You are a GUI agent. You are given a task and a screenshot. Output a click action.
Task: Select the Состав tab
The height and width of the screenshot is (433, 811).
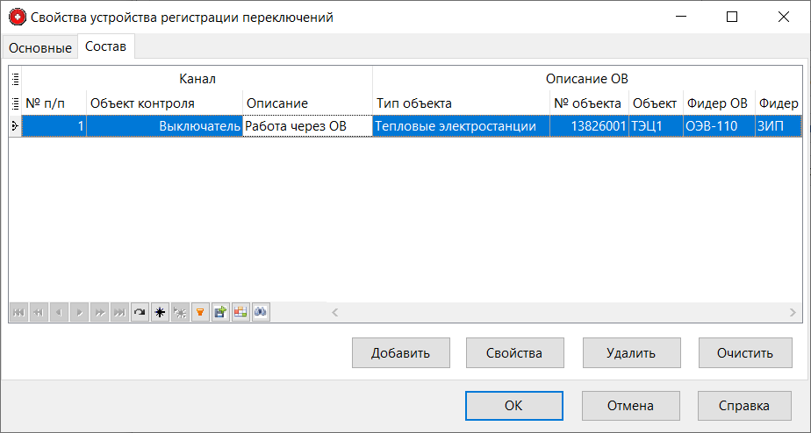pos(105,47)
